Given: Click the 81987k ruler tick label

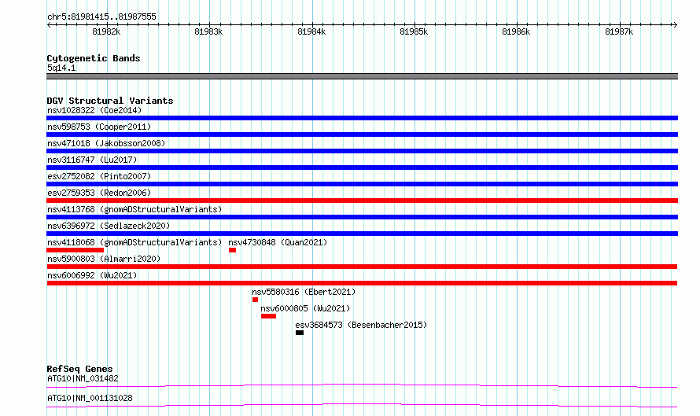Looking at the screenshot, I should tap(619, 31).
